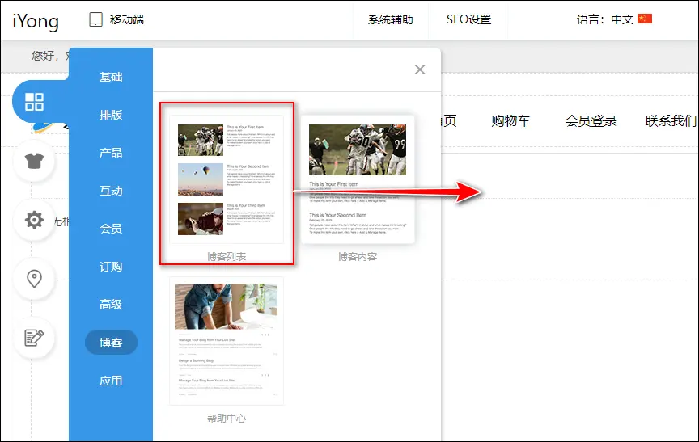Click the SEO设置 menu item
699x442 pixels.
pyautogui.click(x=468, y=19)
